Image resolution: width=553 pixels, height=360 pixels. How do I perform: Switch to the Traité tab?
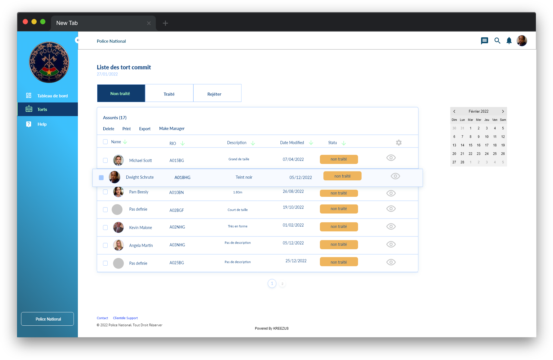click(169, 94)
